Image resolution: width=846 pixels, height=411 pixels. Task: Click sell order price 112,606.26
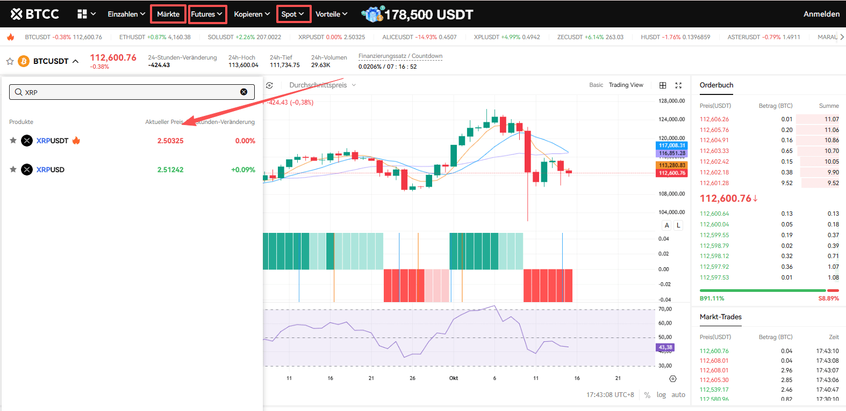click(714, 119)
